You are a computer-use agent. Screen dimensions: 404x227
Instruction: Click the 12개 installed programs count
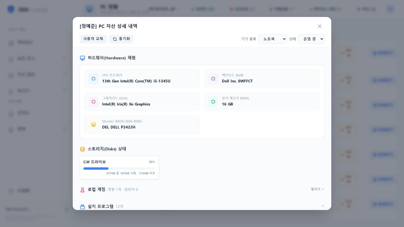(119, 207)
